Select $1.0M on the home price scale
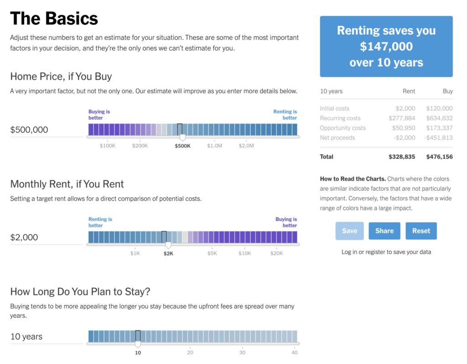Viewport: 467px width, 364px height. click(x=214, y=146)
